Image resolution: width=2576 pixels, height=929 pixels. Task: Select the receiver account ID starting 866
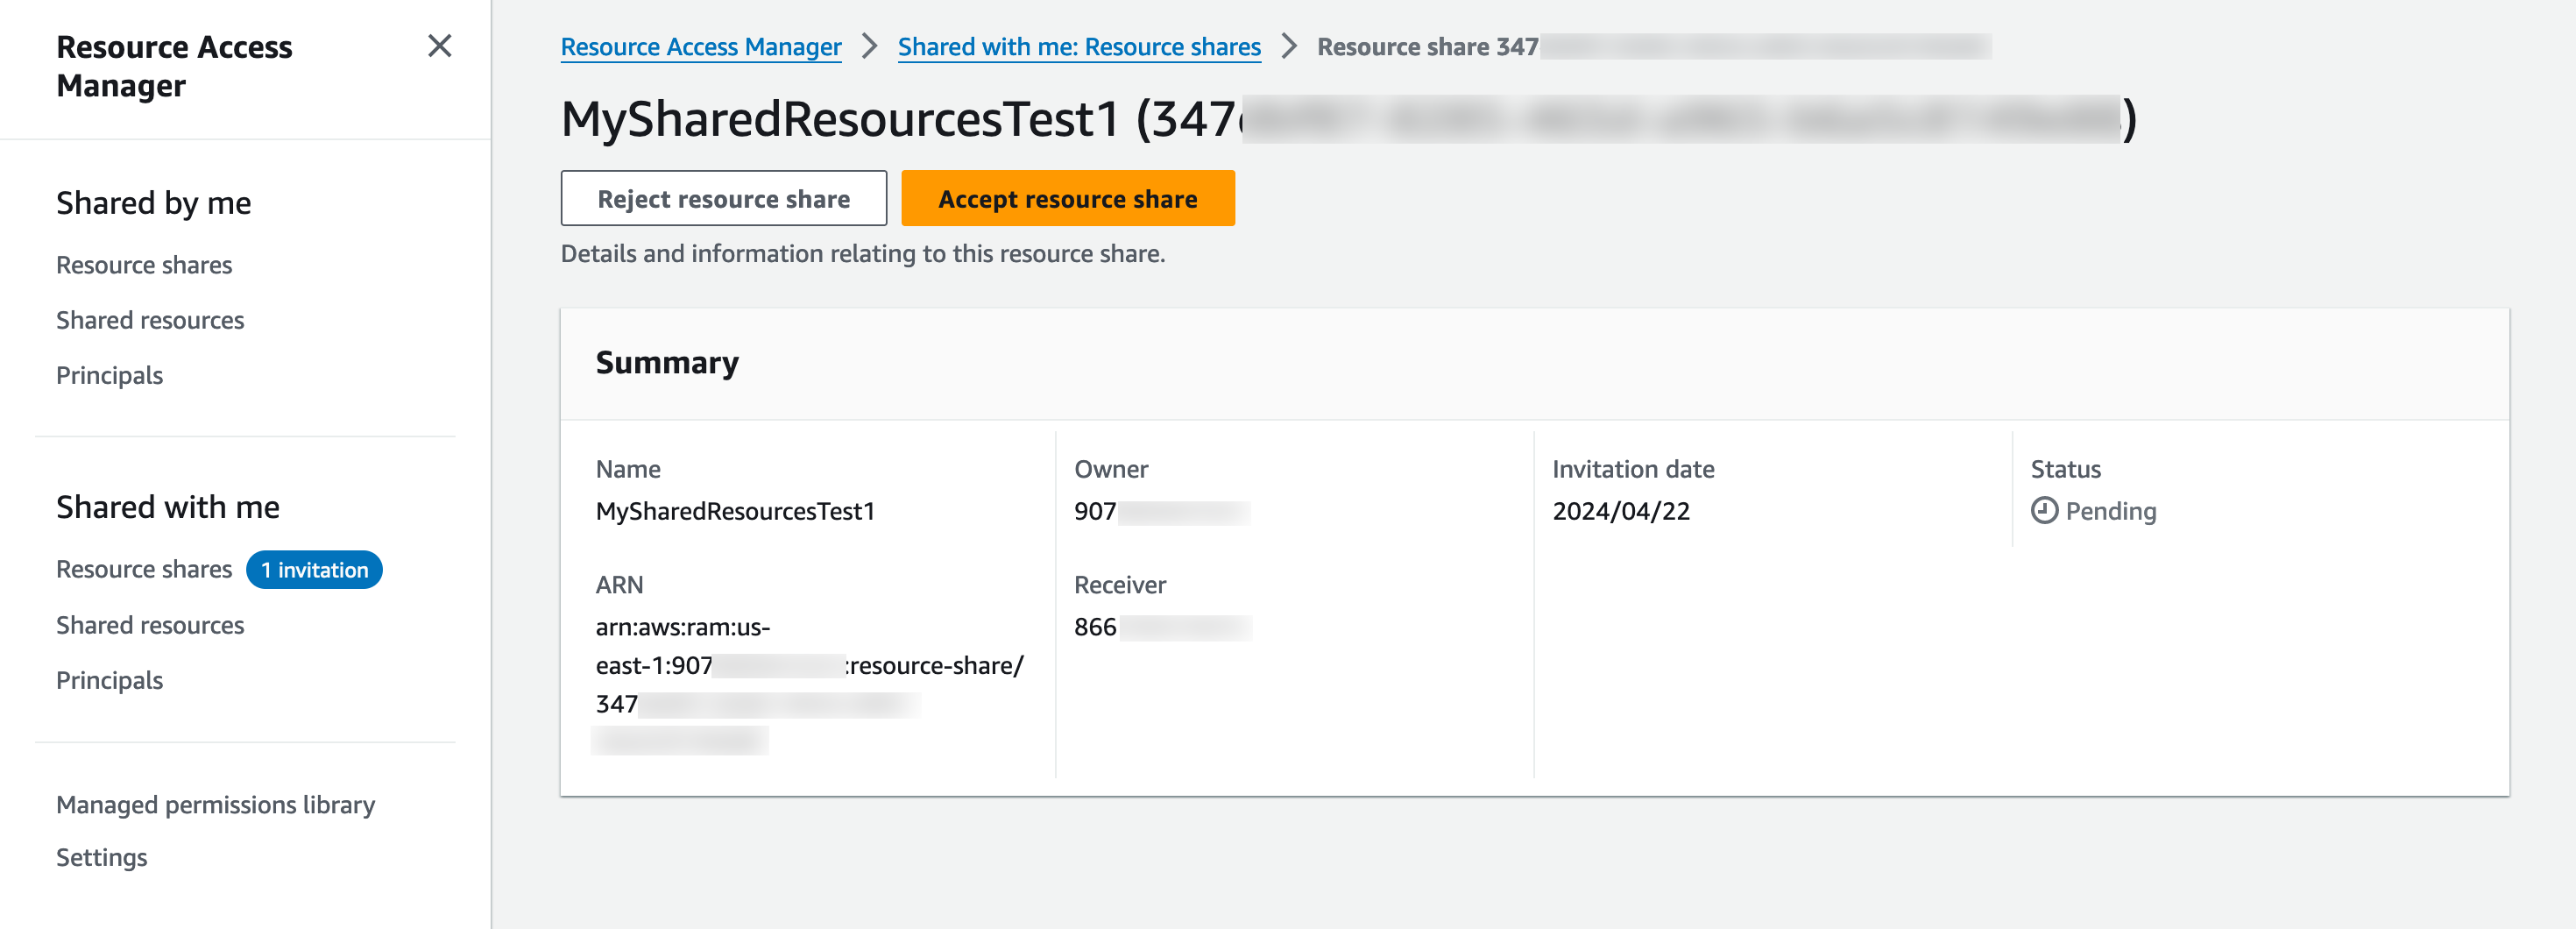1162,627
